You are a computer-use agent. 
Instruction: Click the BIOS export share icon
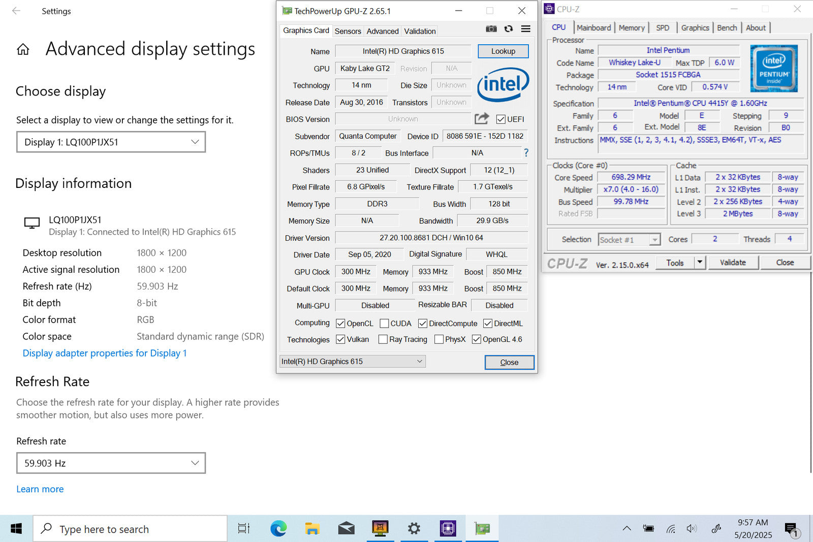click(x=481, y=119)
